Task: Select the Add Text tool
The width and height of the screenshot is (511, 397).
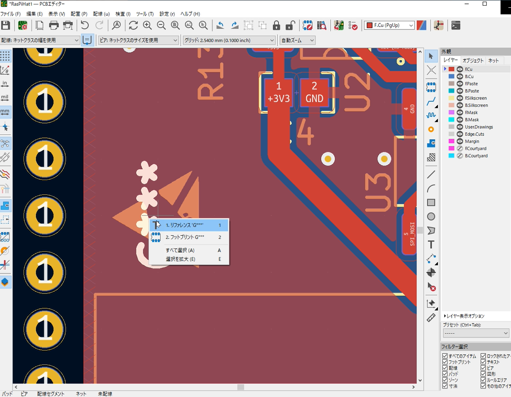Action: click(x=431, y=244)
